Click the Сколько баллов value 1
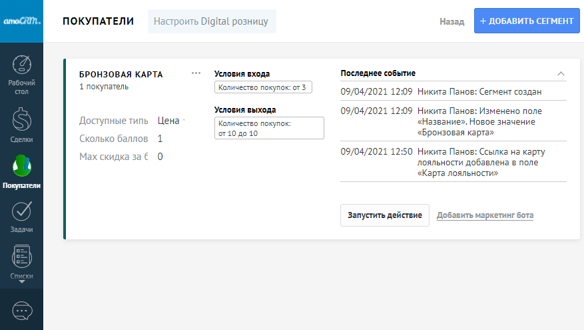The width and height of the screenshot is (584, 330). [x=160, y=139]
